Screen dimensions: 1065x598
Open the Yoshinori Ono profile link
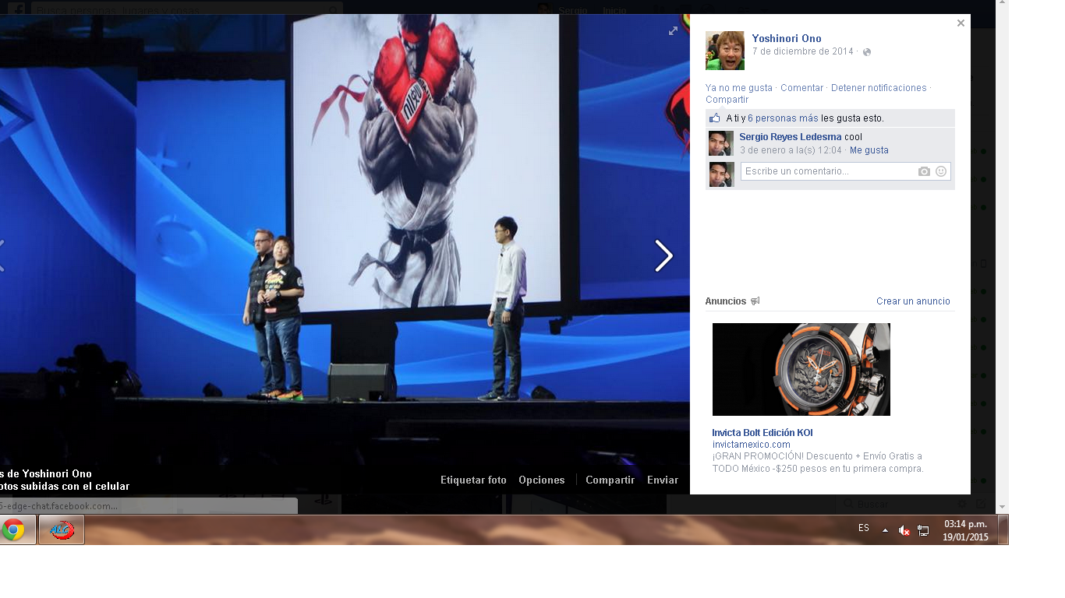[787, 38]
